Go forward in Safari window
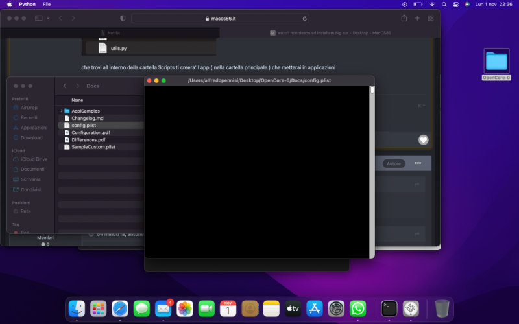The image size is (519, 324). click(x=73, y=18)
